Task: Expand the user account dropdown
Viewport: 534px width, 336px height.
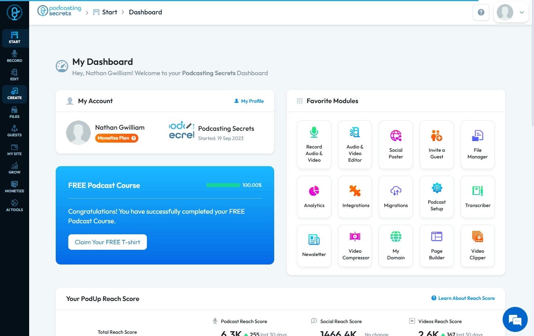Action: (x=511, y=13)
